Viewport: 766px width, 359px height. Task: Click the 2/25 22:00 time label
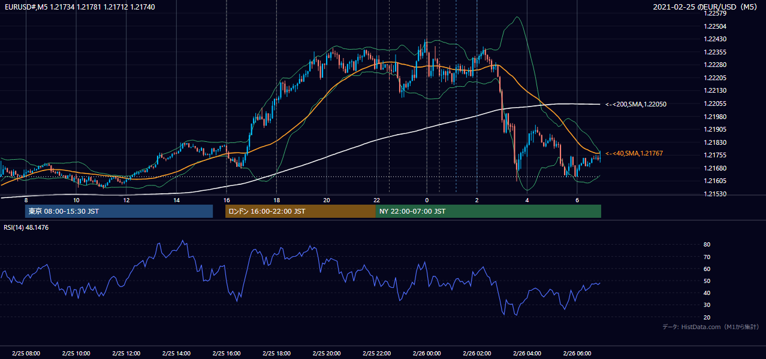tap(376, 353)
